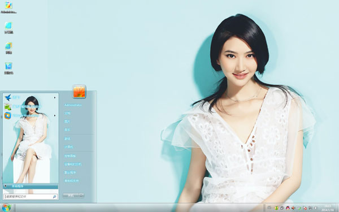The height and width of the screenshot is (212, 339).
Task: Open Games (游戏) in the Start menu
Action: (x=67, y=139)
